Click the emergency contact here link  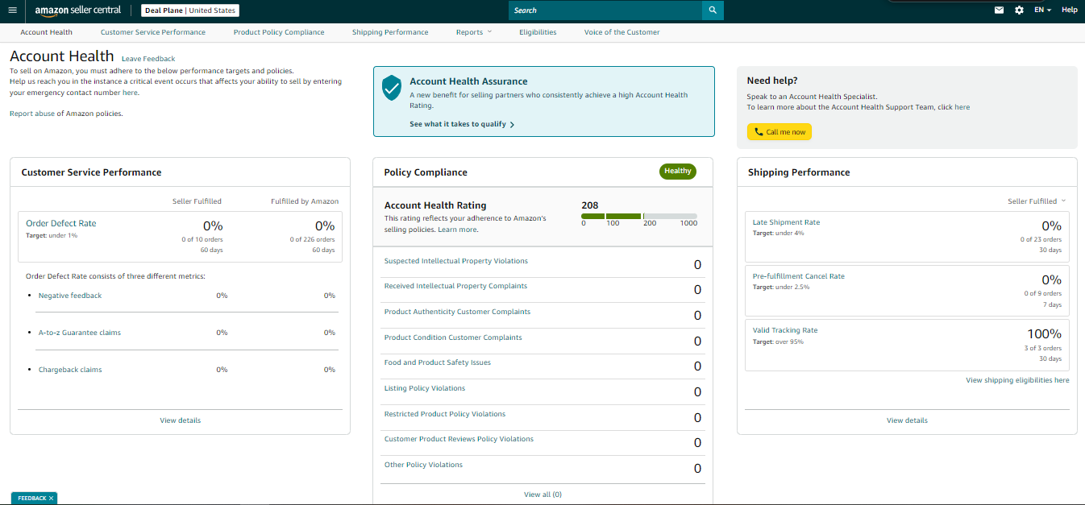click(x=131, y=93)
